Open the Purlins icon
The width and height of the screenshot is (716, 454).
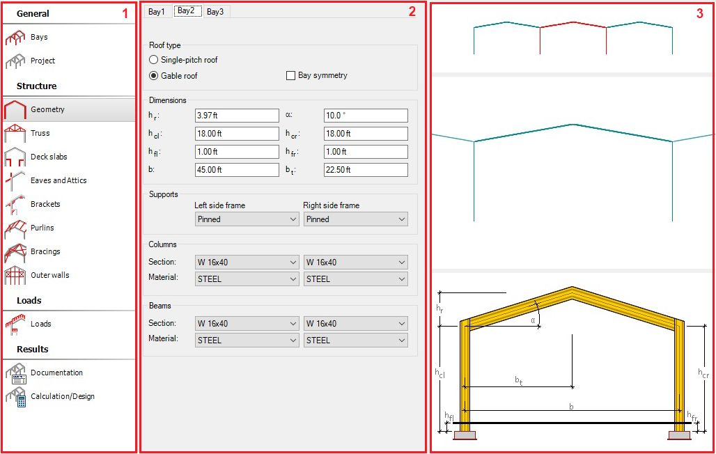[x=15, y=228]
